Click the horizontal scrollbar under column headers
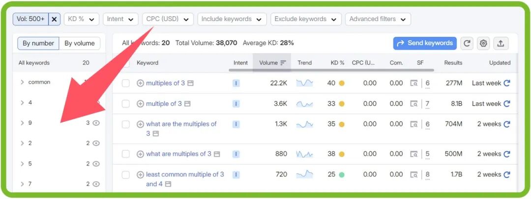Viewport: 531px width, 199px height. coord(324,70)
